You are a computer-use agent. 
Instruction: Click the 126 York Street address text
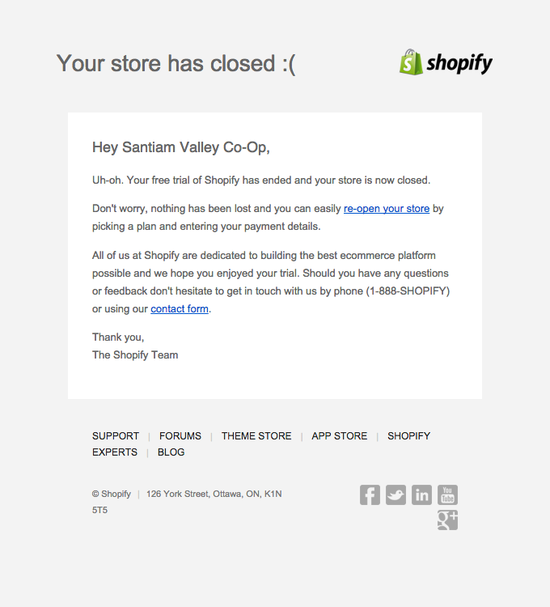(214, 494)
